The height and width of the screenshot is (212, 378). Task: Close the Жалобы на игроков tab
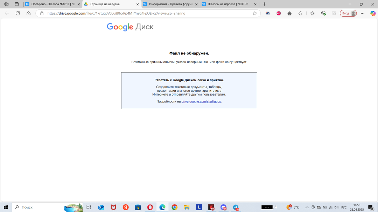pos(255,4)
